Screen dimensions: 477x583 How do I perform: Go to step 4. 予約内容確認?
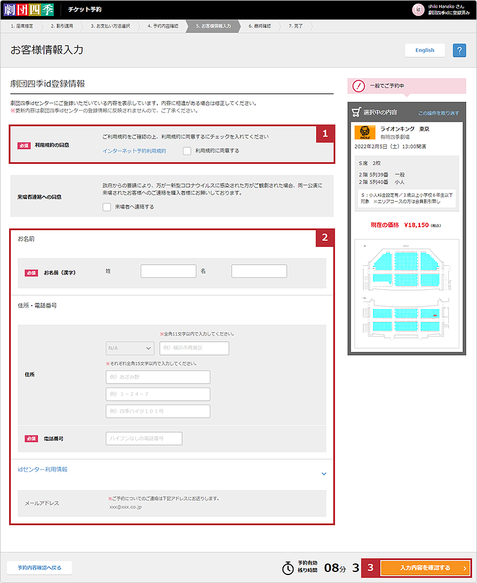163,26
